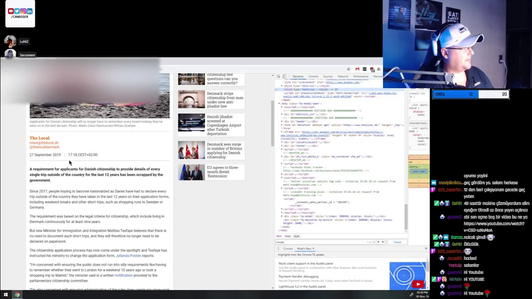The height and width of the screenshot is (299, 532).
Task: Expand the div id column1column2 node
Action: pos(282,142)
